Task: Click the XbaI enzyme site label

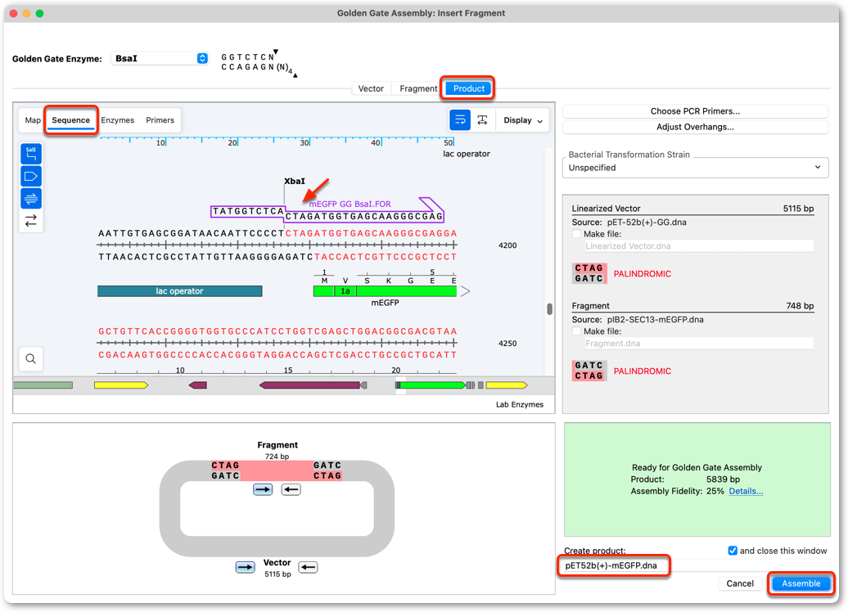Action: pos(294,181)
